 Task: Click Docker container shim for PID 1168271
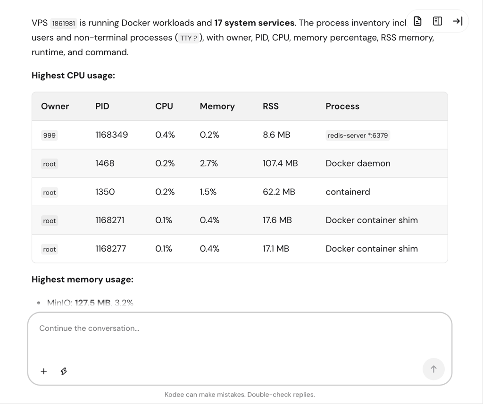[372, 220]
